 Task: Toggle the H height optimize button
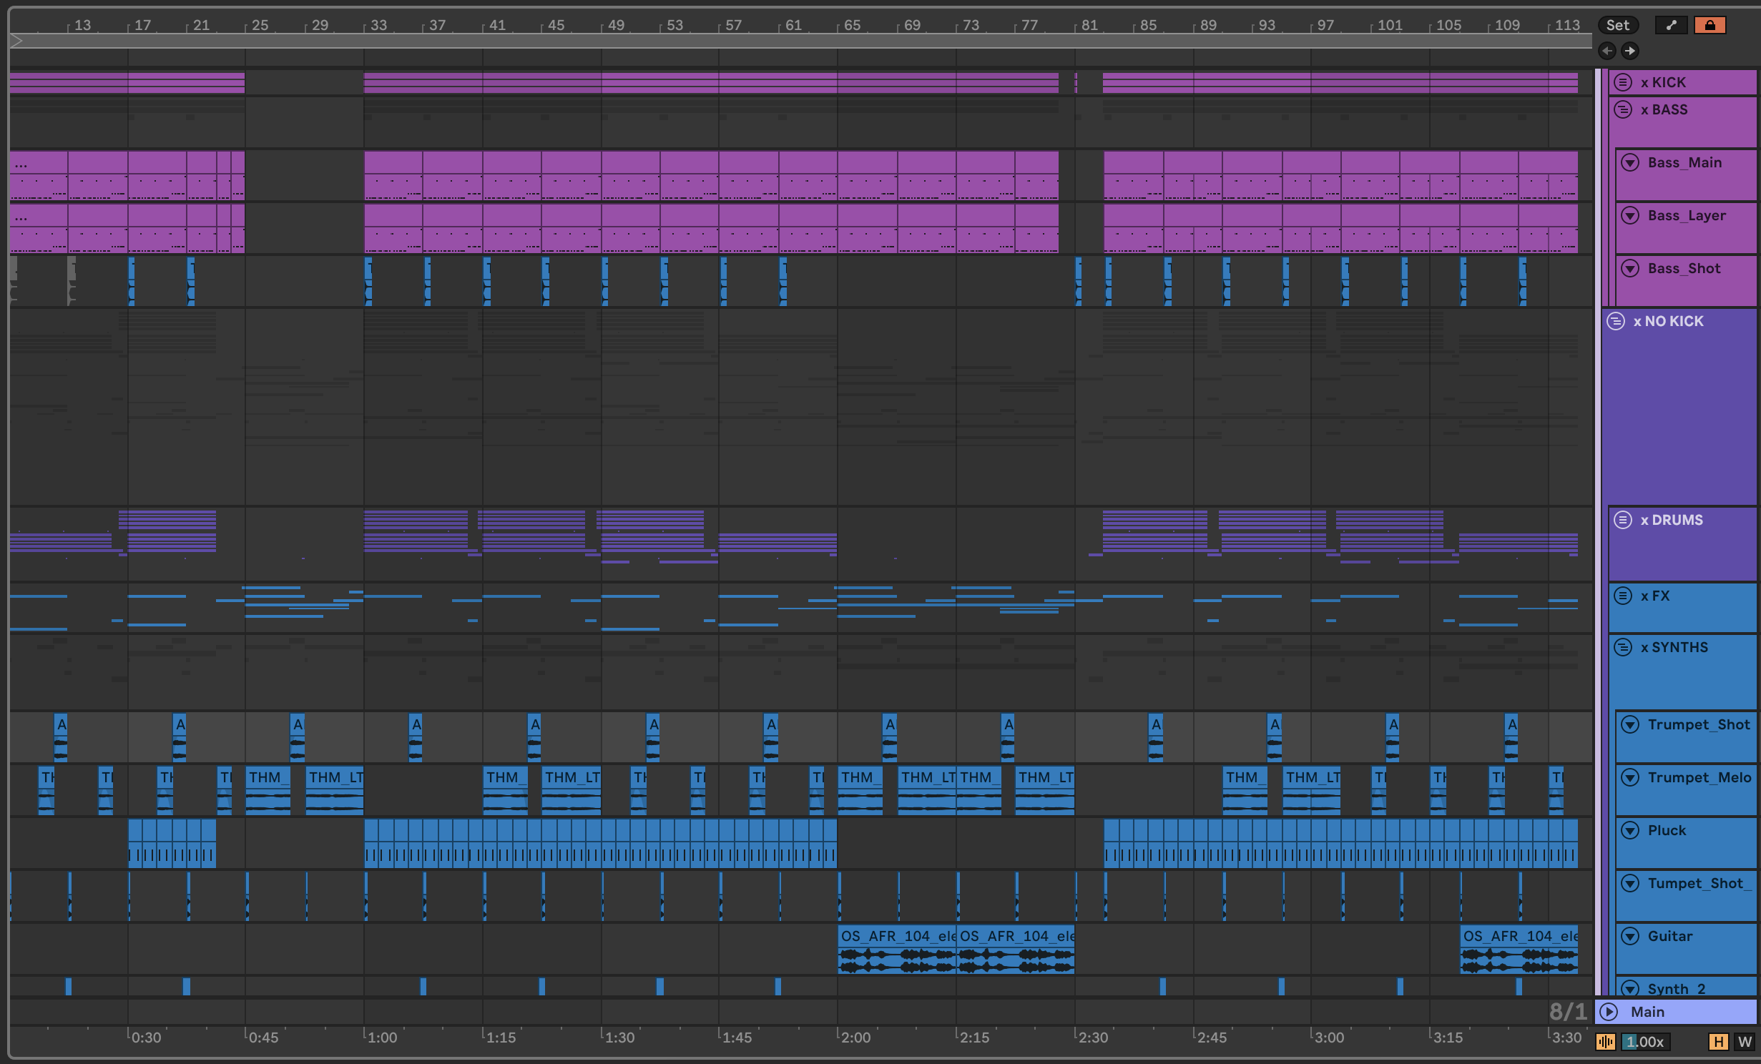(1717, 1042)
